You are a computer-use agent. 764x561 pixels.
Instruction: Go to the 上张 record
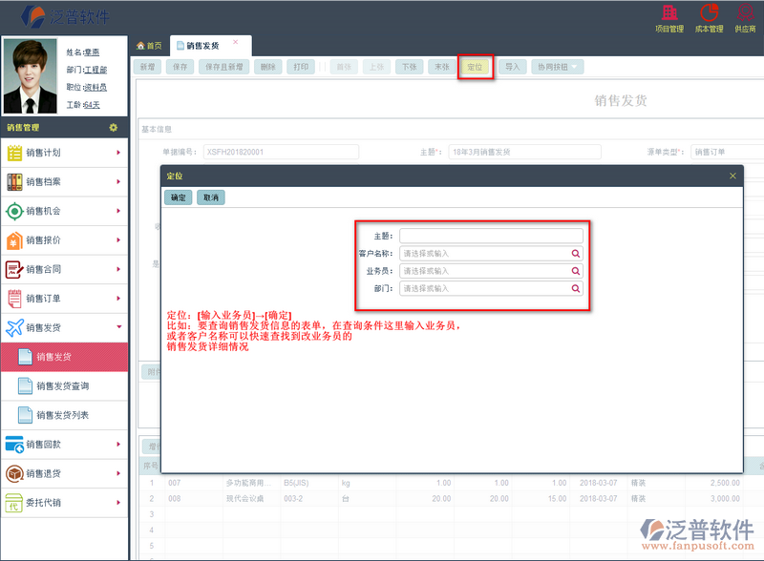376,67
